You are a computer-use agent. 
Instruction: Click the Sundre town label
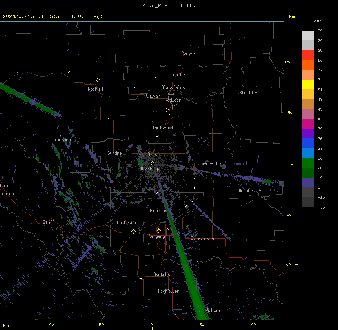pos(114,153)
